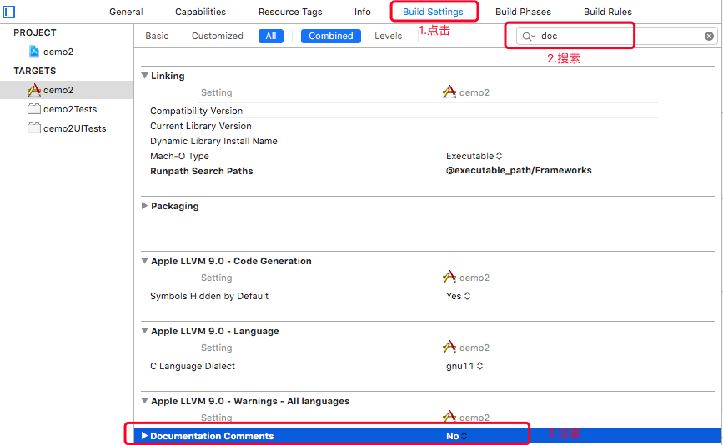Screen dimensions: 723x445
Task: Collapse Apple LLVM 9.0 Language section
Action: pyautogui.click(x=145, y=331)
